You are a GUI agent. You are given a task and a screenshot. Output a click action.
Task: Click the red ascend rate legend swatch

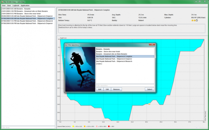coord(109,126)
